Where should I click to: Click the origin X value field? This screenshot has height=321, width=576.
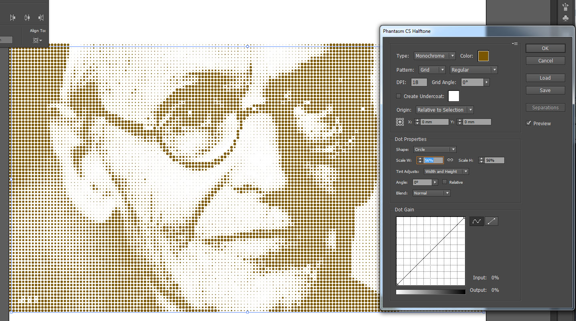coord(435,122)
